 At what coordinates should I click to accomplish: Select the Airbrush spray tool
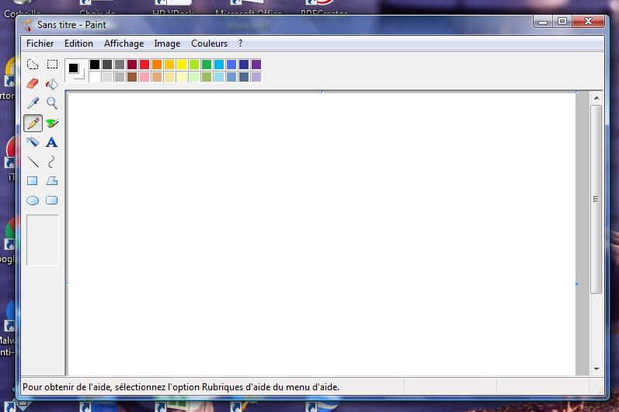point(33,142)
